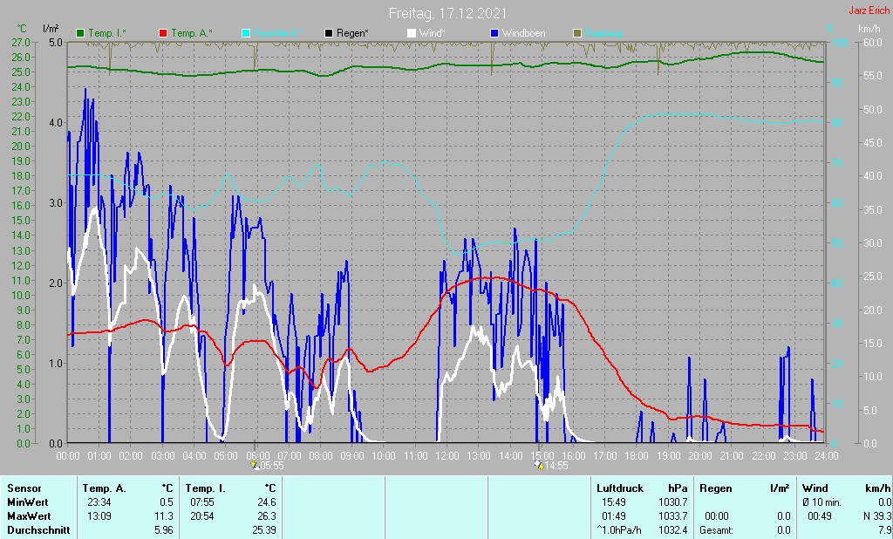Select the cyan Feuchte A. legend square
The width and height of the screenshot is (893, 539).
point(245,33)
